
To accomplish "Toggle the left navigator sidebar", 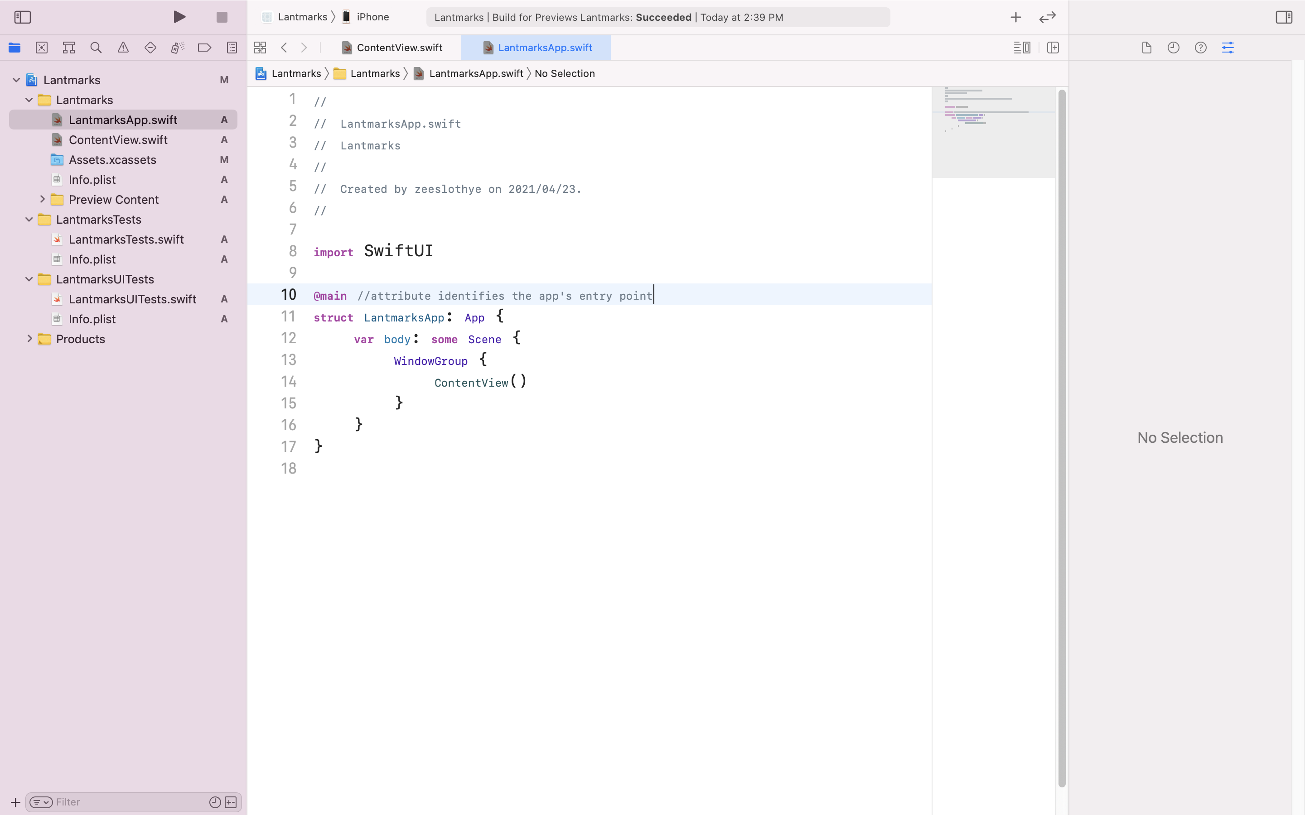I will [x=23, y=17].
